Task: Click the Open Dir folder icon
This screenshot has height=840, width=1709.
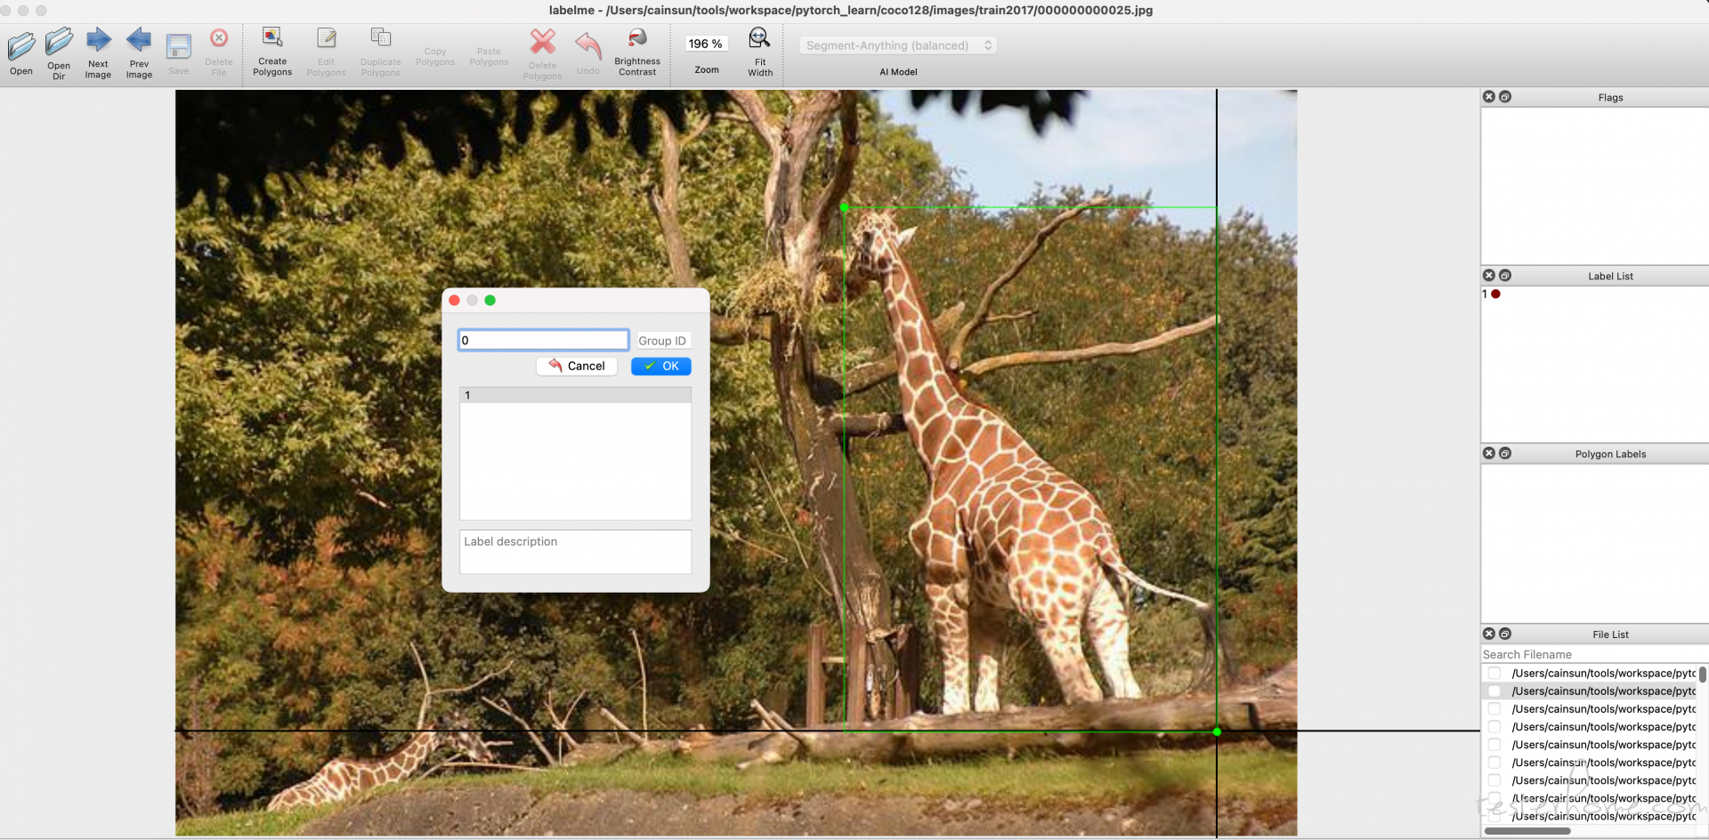Action: click(59, 43)
